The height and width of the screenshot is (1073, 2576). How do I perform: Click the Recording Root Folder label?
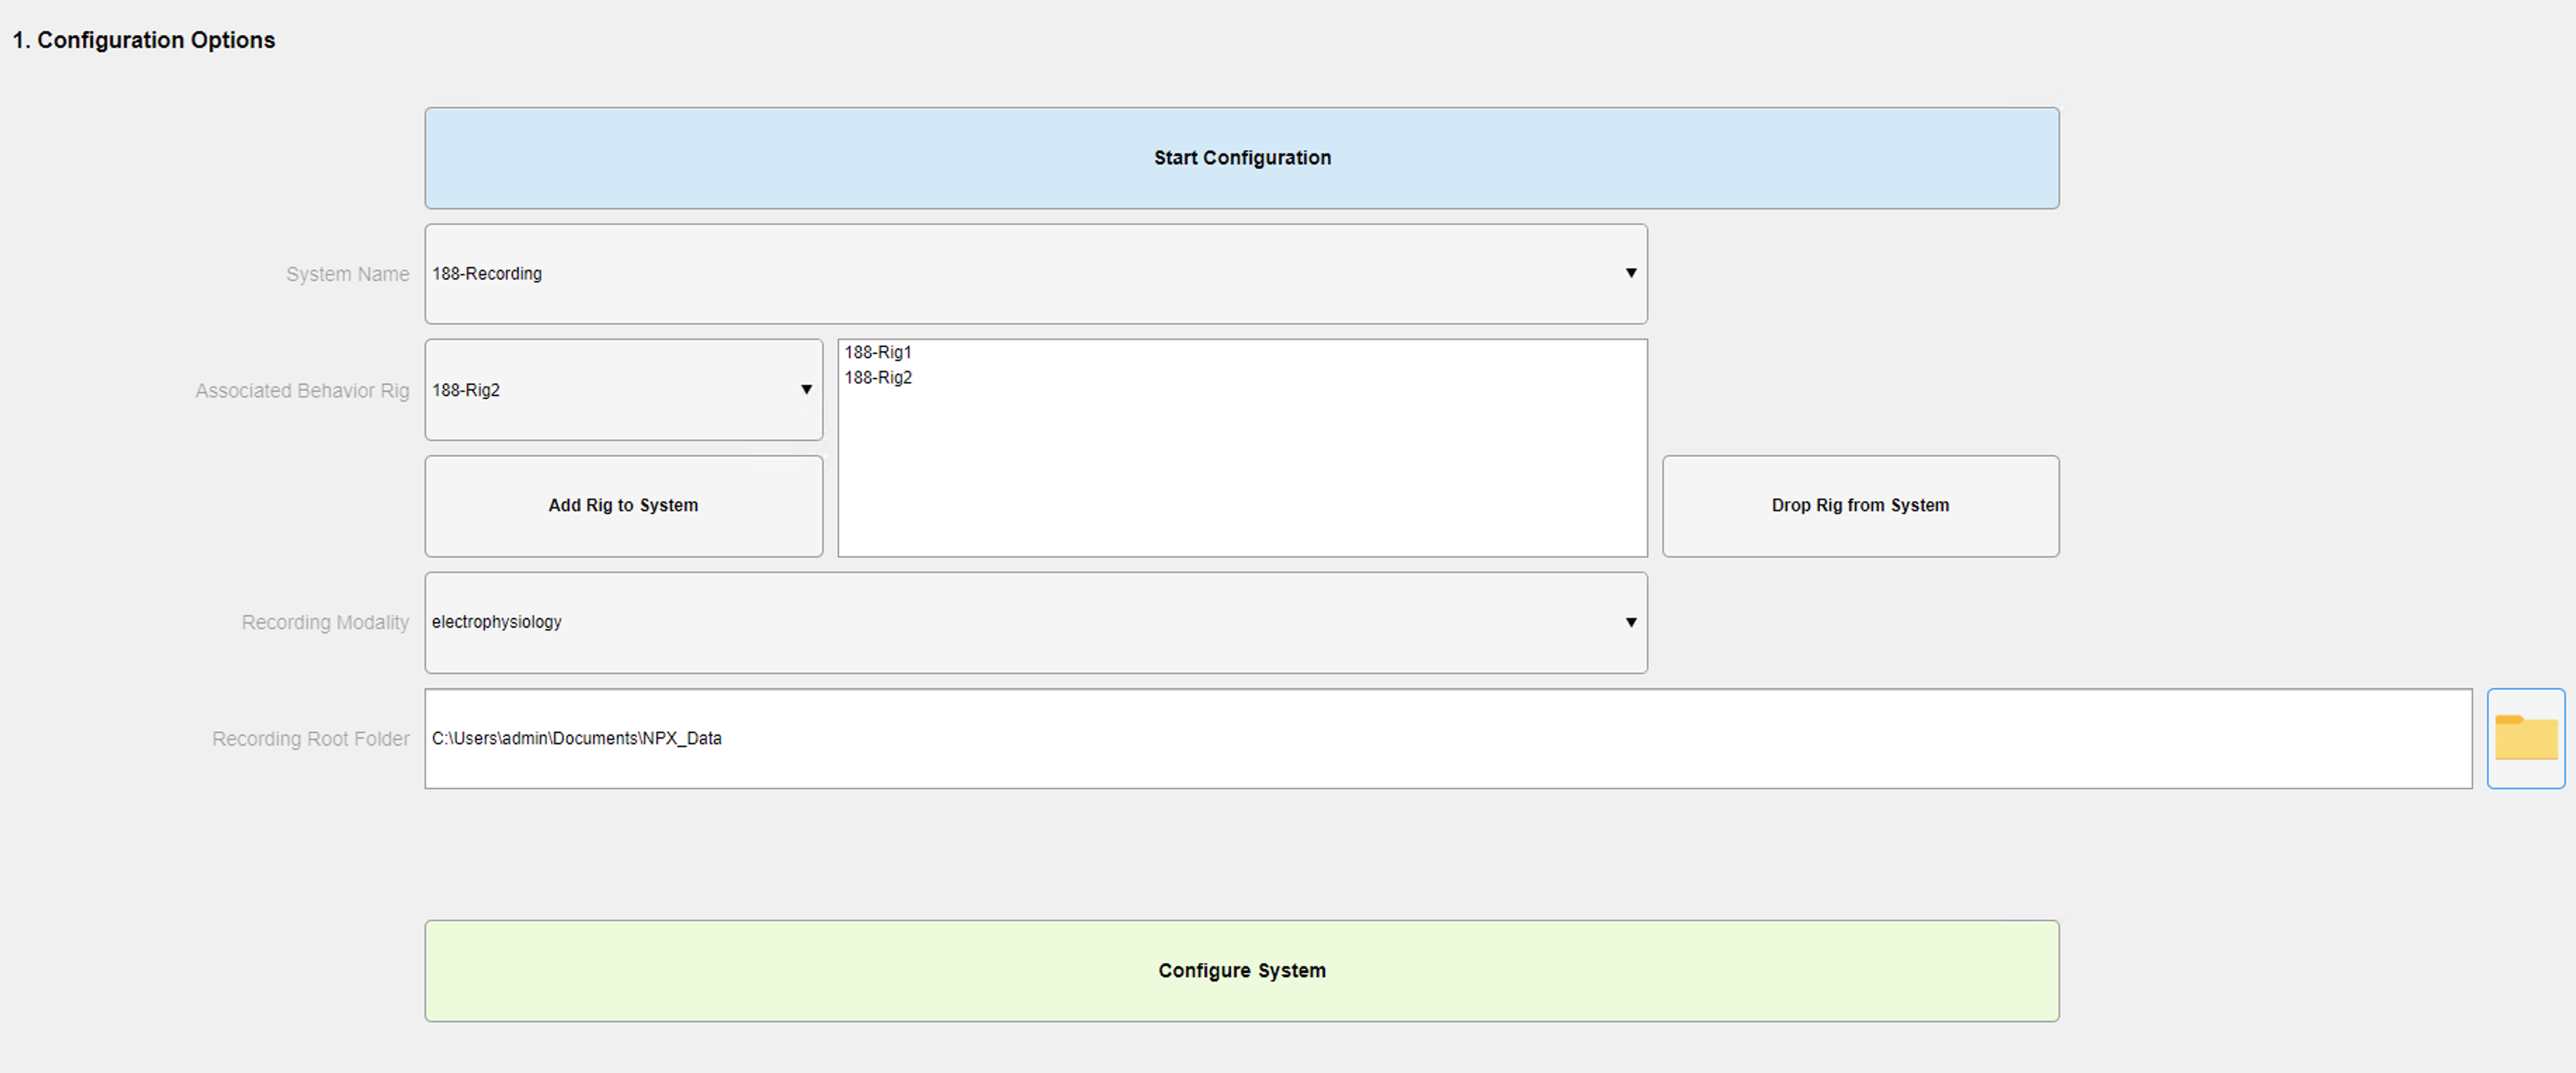coord(310,738)
